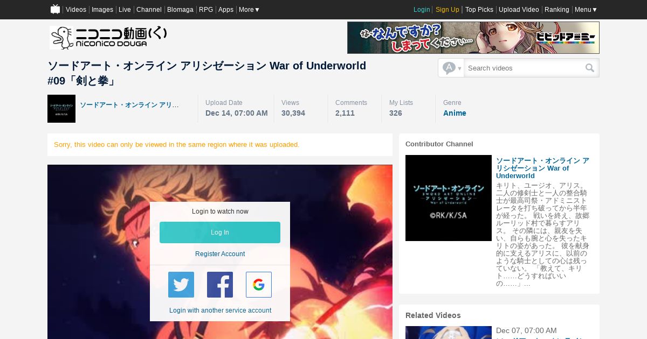Open the Contributor Channel title link

(x=542, y=168)
